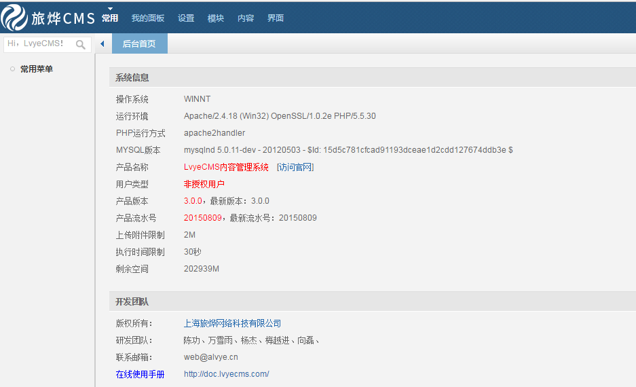The image size is (636, 387).
Task: Open the 内容 menu
Action: (246, 18)
